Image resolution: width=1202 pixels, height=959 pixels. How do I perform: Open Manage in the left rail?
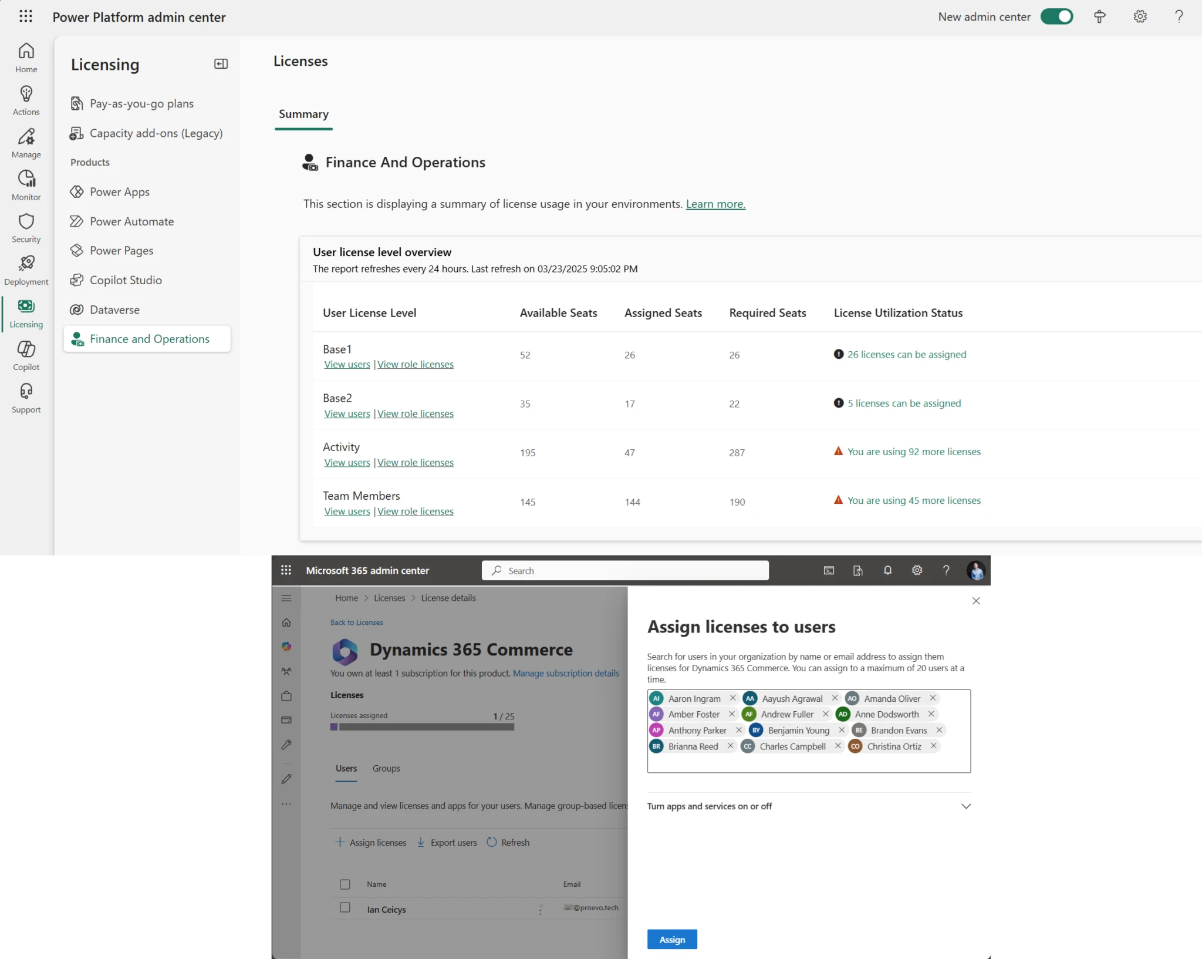pos(26,143)
